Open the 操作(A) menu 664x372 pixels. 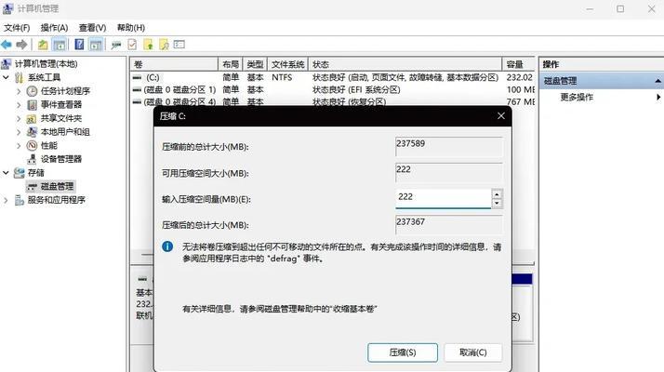(54, 28)
